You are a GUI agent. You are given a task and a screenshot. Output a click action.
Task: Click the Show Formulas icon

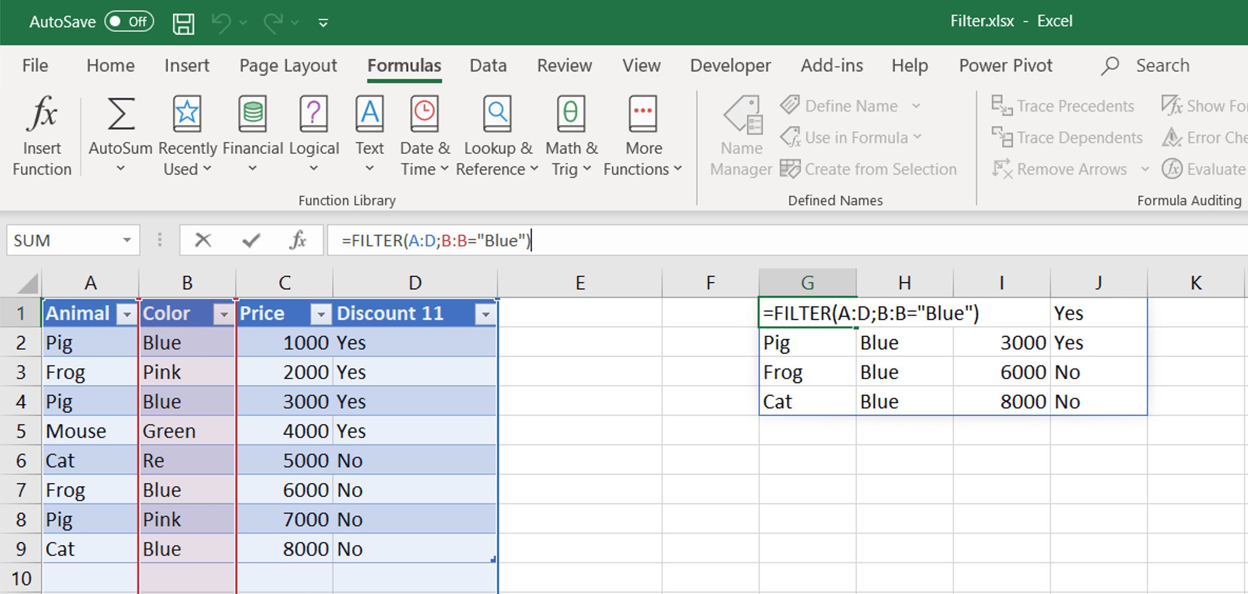point(1172,105)
